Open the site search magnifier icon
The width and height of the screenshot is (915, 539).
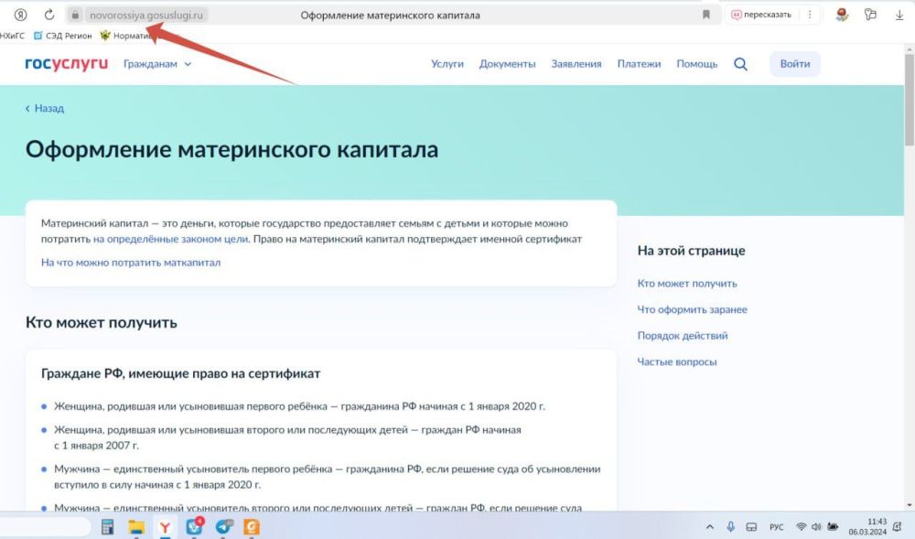pos(740,64)
